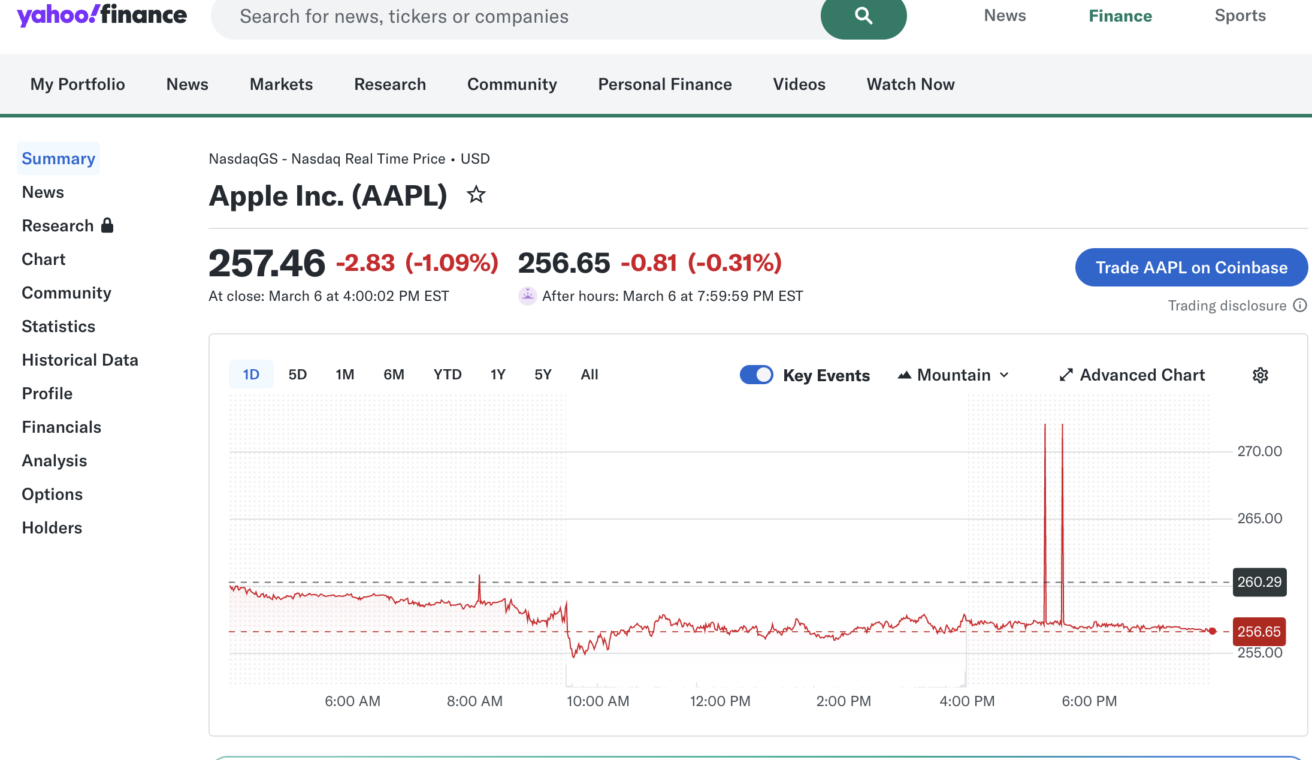
Task: Click the Research lock icon in sidebar
Action: pyautogui.click(x=107, y=225)
